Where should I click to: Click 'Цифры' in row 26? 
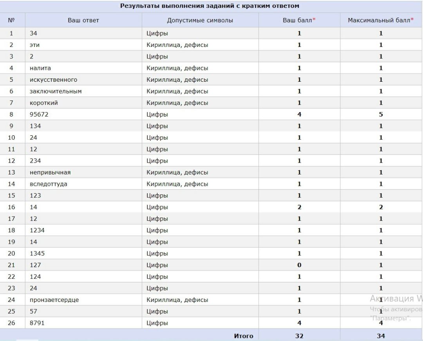pos(157,323)
